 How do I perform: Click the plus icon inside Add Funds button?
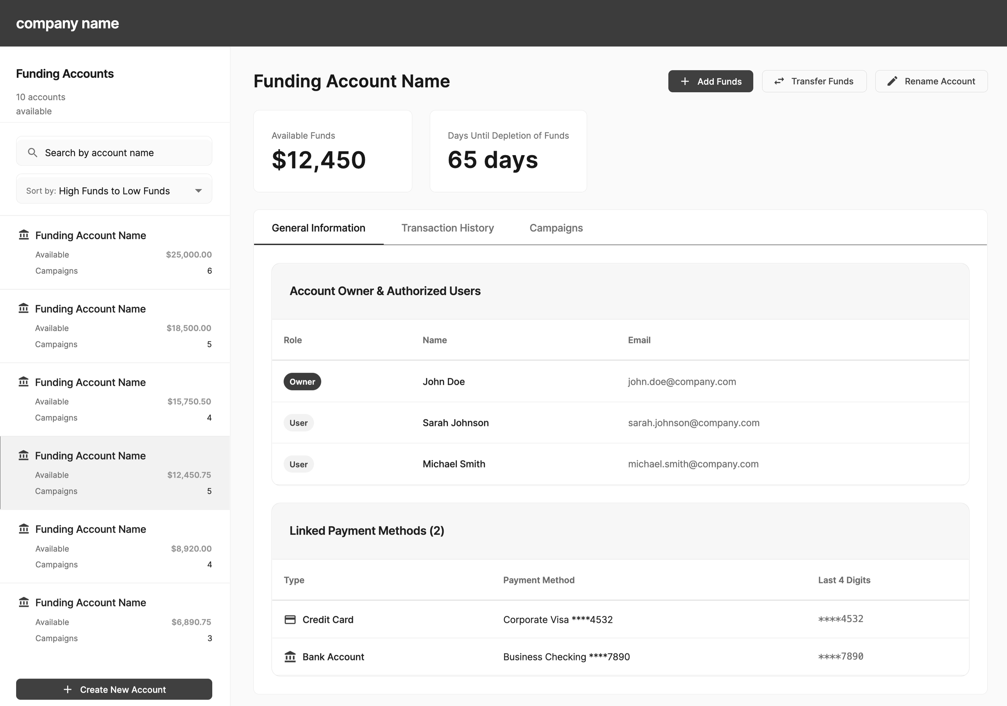[685, 81]
